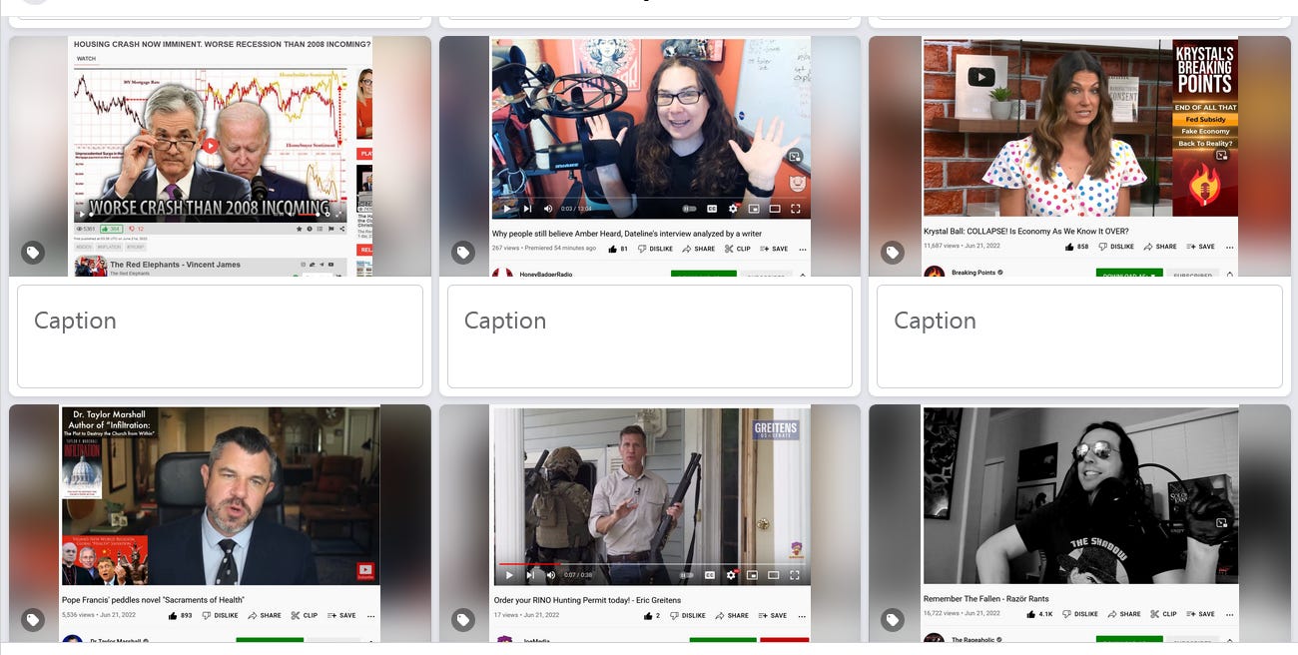Click the tag icon on the Remember The Fallen image
Screen dimensions: 1298x655
tap(893, 620)
